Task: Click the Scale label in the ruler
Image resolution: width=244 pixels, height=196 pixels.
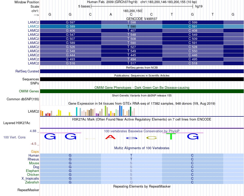Action: 35,6
